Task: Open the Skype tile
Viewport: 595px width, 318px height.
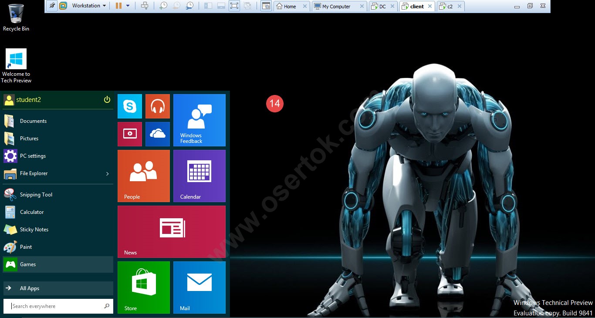Action: point(129,106)
